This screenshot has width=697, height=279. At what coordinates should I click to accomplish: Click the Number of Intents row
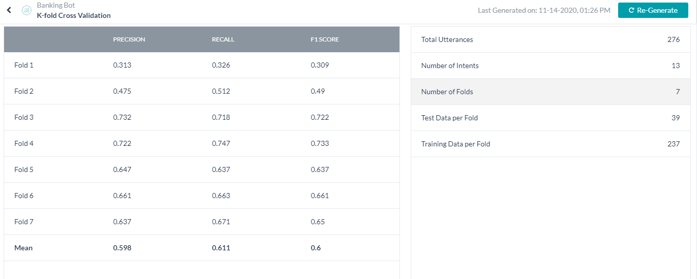point(550,66)
